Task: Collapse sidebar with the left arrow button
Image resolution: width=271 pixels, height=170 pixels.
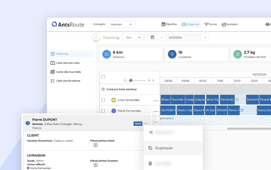Action: (96, 37)
